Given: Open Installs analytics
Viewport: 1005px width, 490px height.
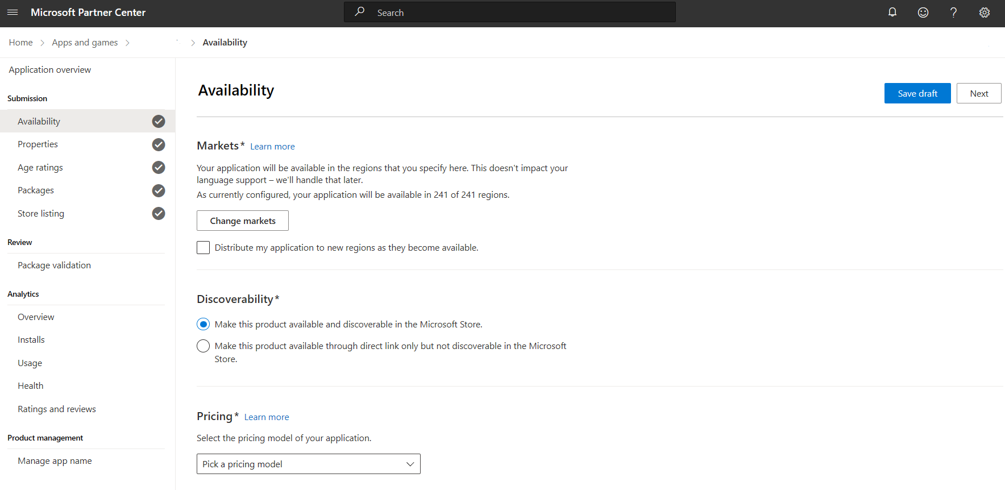Looking at the screenshot, I should (x=31, y=340).
